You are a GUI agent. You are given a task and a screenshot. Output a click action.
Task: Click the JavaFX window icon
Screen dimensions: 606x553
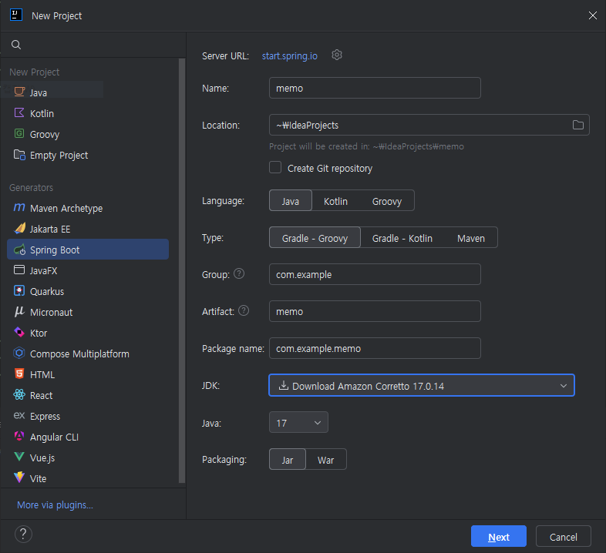[x=19, y=270]
